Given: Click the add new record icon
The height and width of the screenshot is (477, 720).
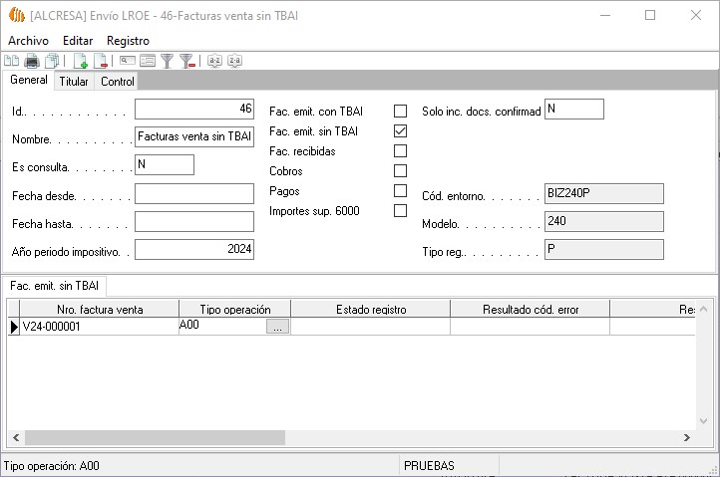Looking at the screenshot, I should tap(80, 61).
